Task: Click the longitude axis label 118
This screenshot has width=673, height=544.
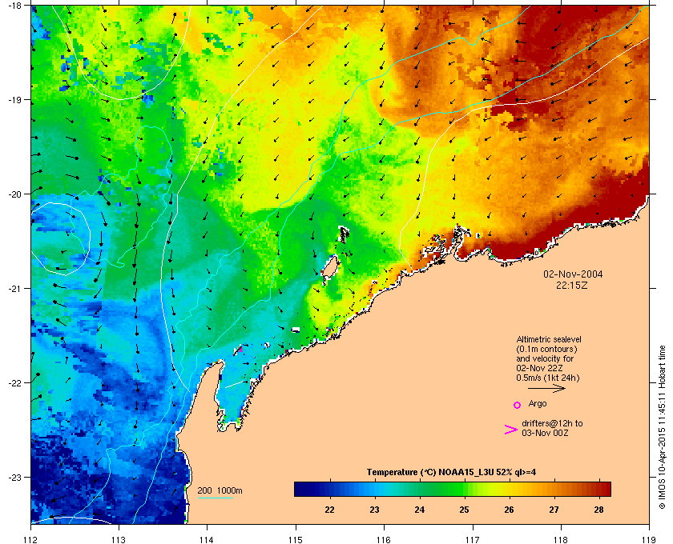Action: click(561, 539)
